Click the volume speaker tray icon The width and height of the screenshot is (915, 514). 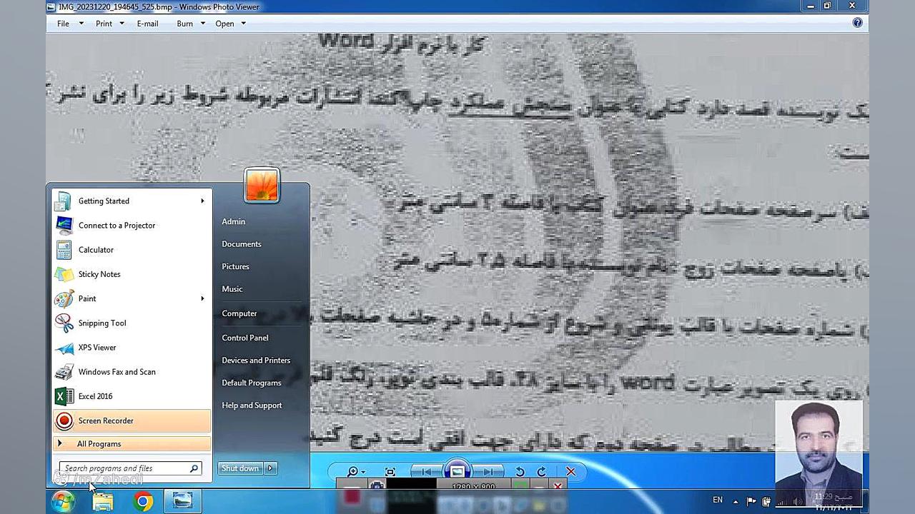(x=799, y=501)
